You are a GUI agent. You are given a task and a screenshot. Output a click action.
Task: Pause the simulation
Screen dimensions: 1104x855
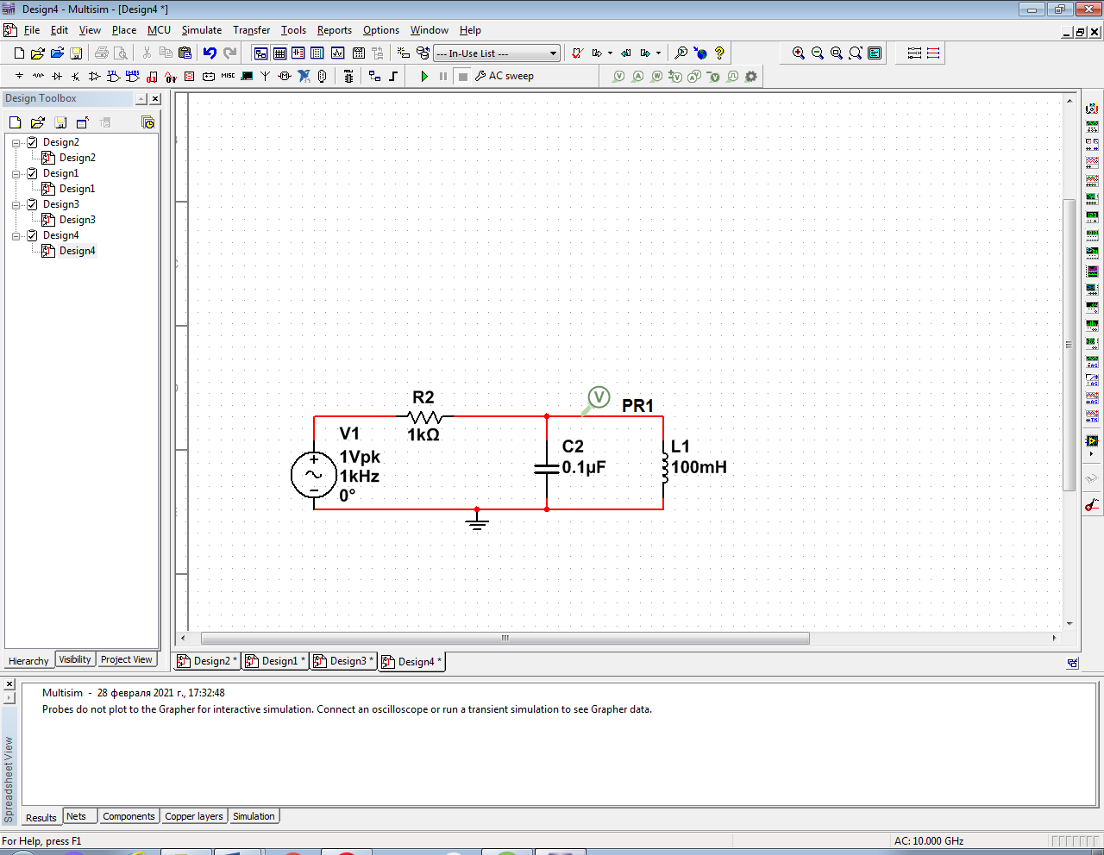(443, 76)
